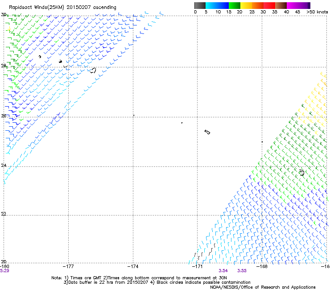This screenshot has width=330, height=290.
Task: Click the island outline near longitude -171
Action: [207, 132]
